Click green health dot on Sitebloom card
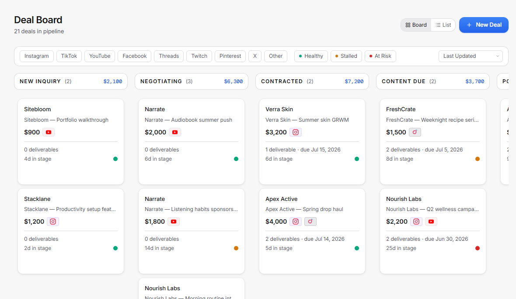 tap(115, 159)
